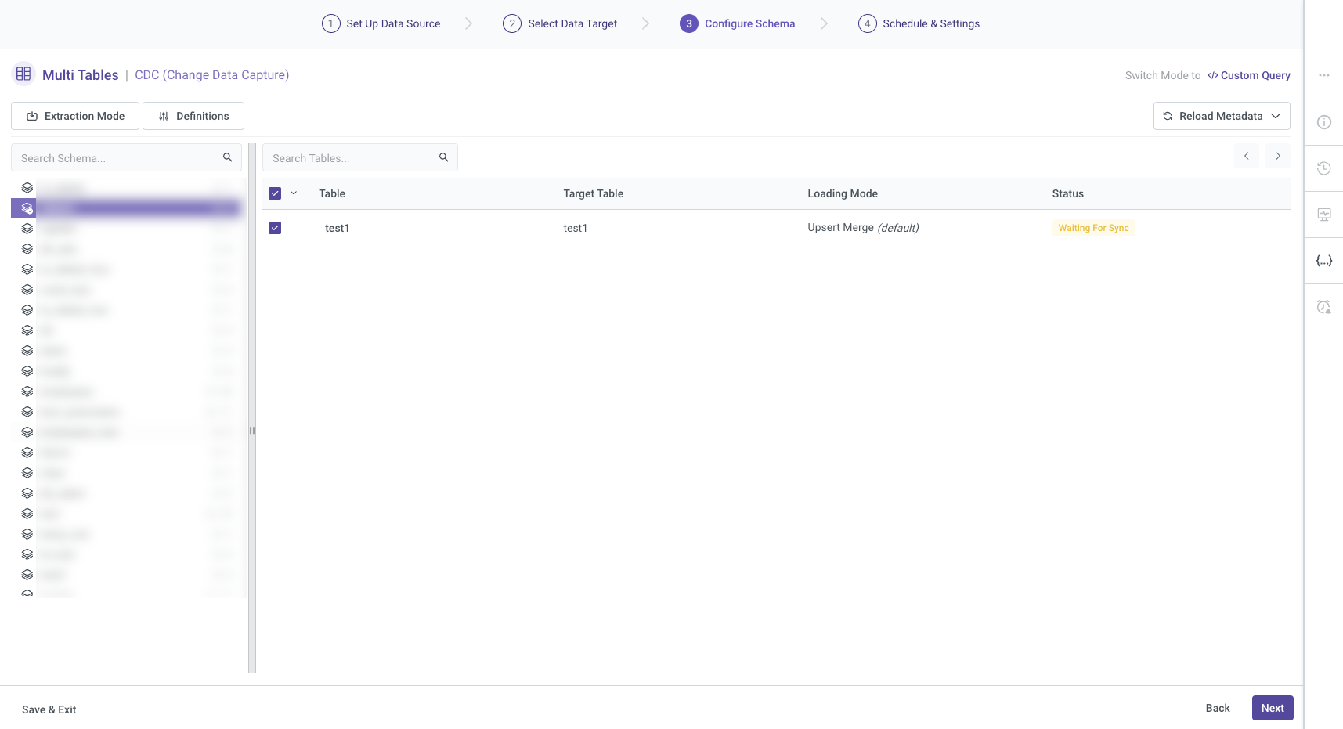Click the curly braces variables icon
1343x729 pixels.
1323,261
